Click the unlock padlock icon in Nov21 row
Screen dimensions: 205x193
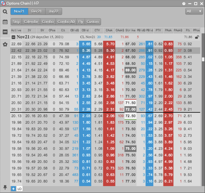click(x=197, y=37)
